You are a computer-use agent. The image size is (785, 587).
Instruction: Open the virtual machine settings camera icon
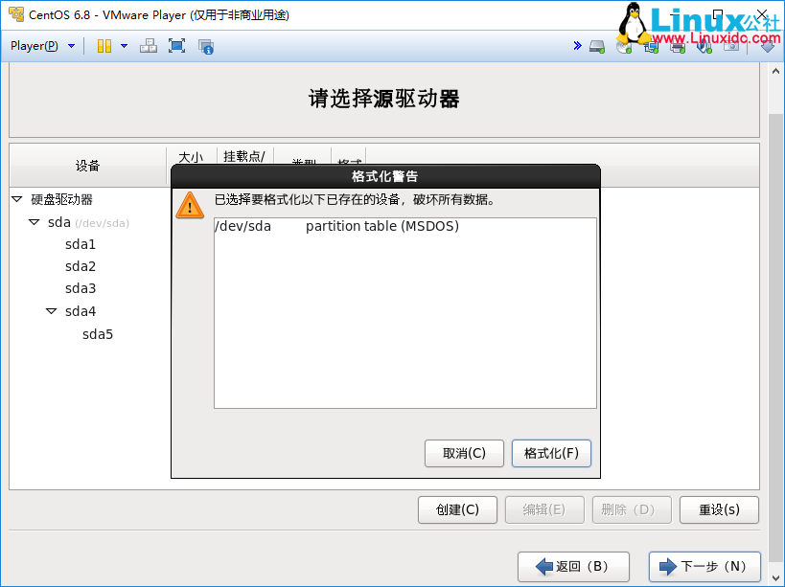[731, 44]
